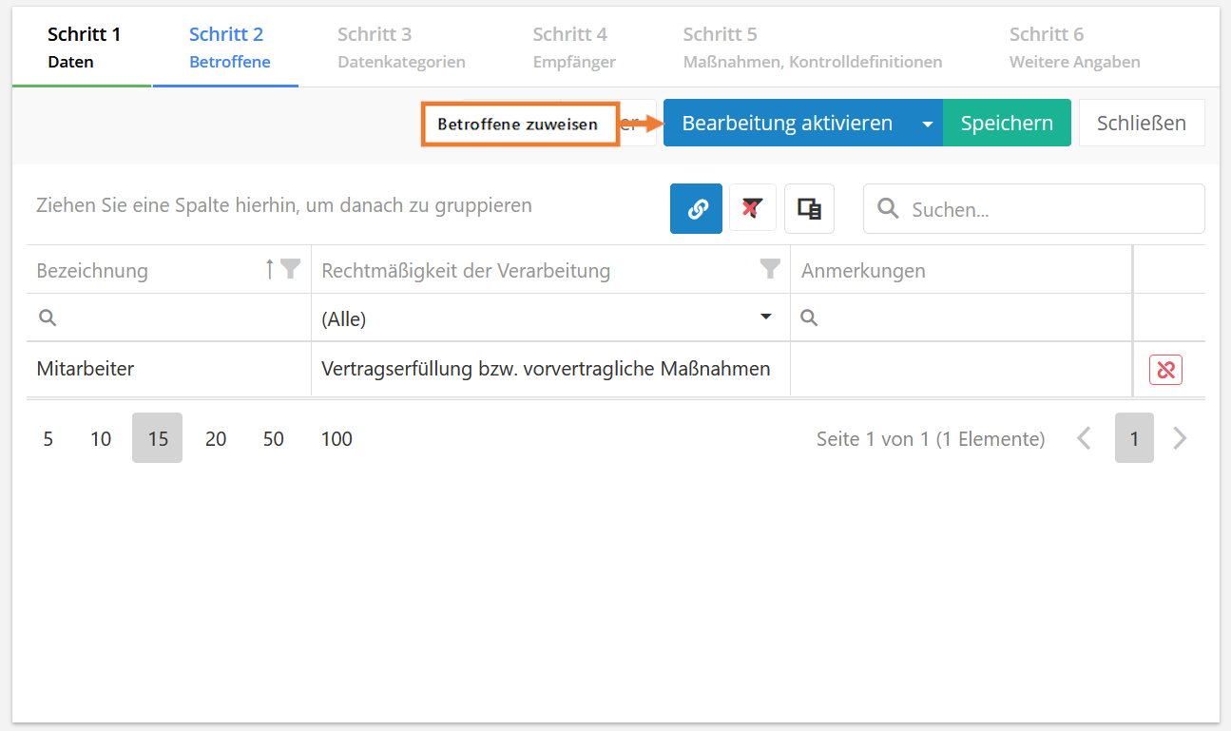Screen dimensions: 1231x731
Task: Click the Schließen button
Action: tap(1141, 124)
